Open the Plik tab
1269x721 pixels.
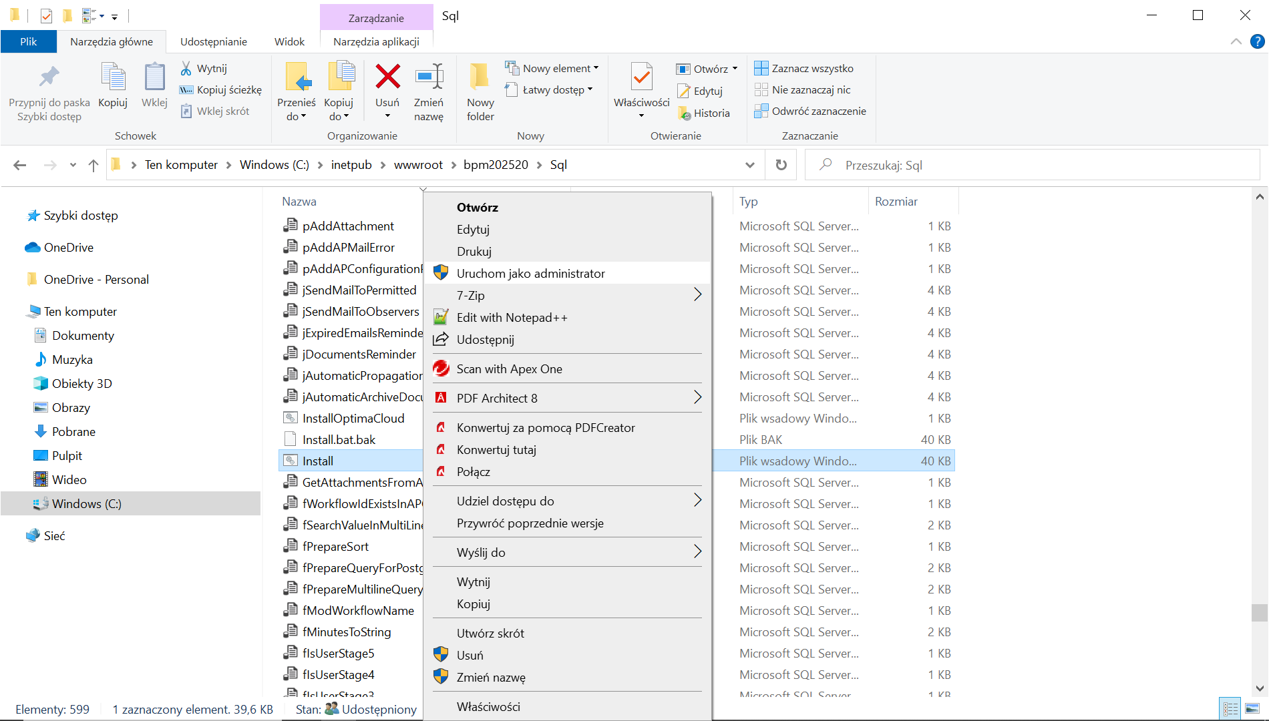pyautogui.click(x=28, y=41)
